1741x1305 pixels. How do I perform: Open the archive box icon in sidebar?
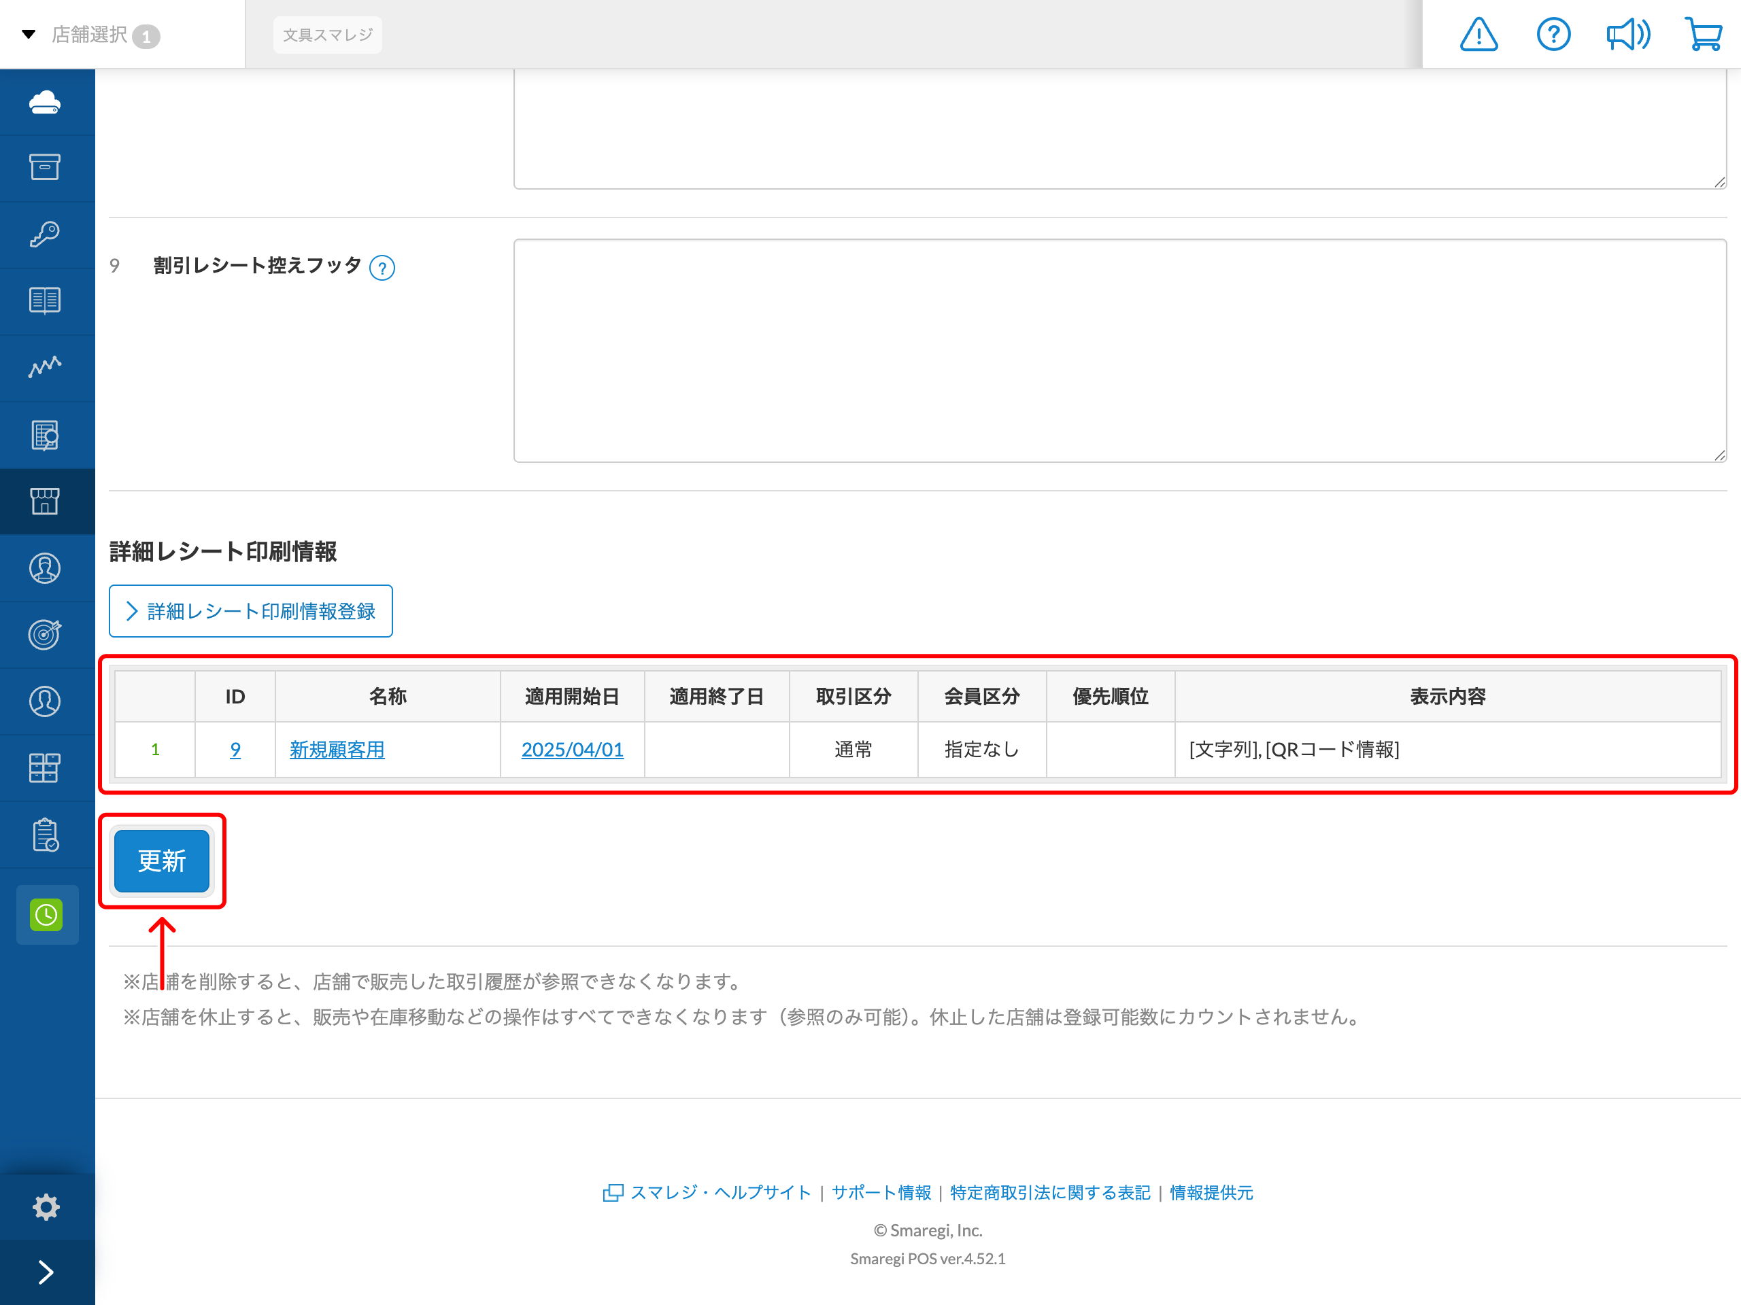45,168
